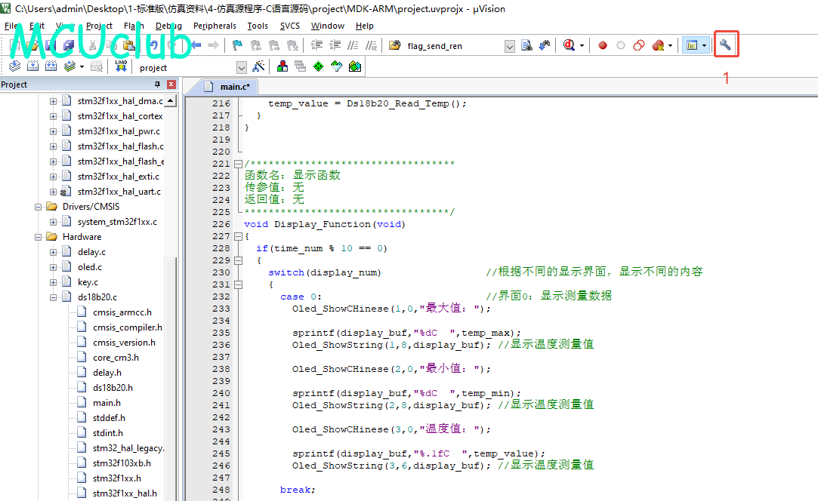Close the Project panel
Viewport: 818px width, 501px height.
171,84
